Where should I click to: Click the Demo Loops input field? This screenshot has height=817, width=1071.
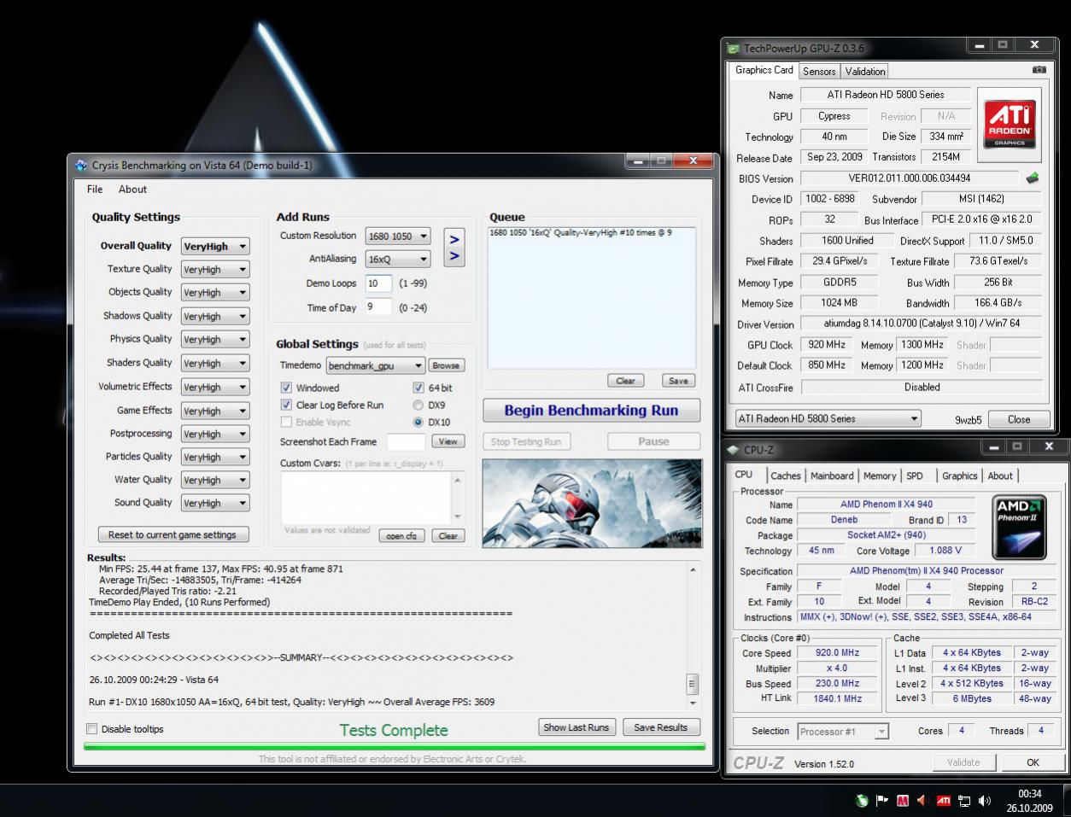(x=378, y=283)
